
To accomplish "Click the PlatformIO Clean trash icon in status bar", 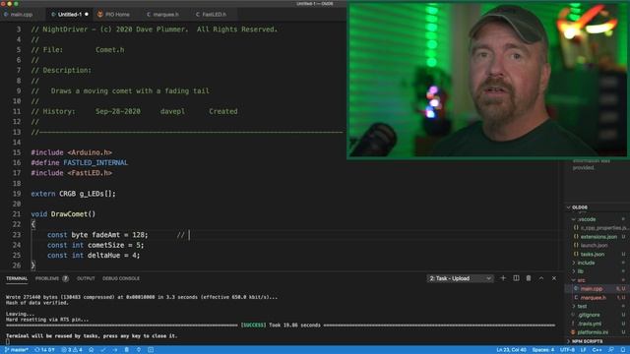I will (x=127, y=350).
